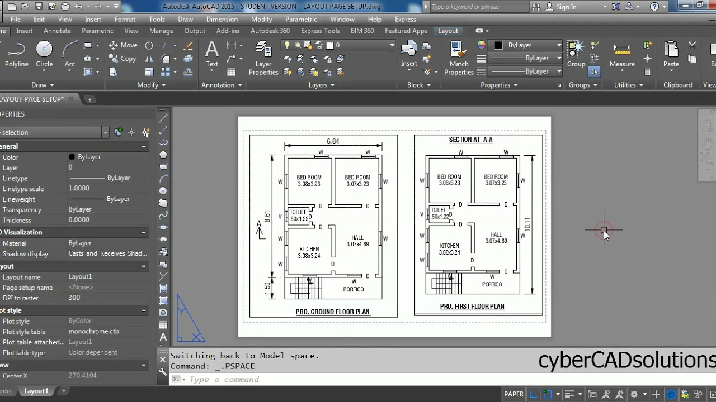Expand the Layers panel dropdown
This screenshot has width=716, height=402.
pyautogui.click(x=322, y=85)
